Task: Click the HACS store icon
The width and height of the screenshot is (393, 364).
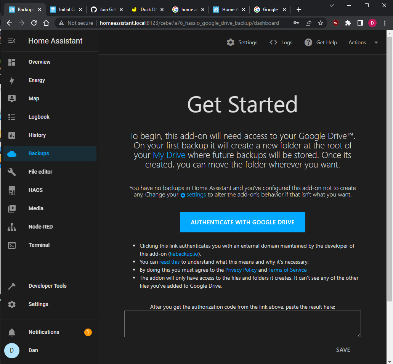Action: pos(12,190)
